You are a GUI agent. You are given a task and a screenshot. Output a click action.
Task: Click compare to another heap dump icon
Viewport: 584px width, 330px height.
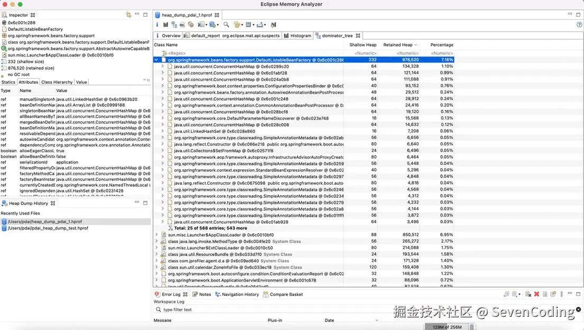coord(273,25)
